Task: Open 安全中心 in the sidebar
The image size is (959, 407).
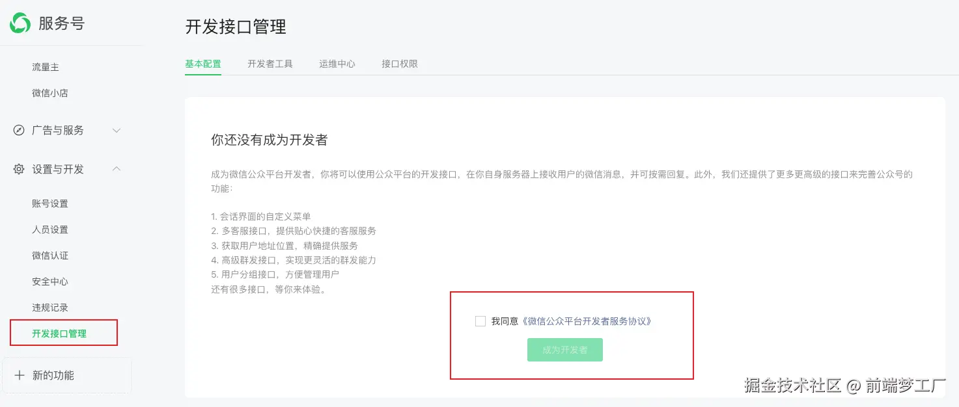Action: click(x=50, y=282)
